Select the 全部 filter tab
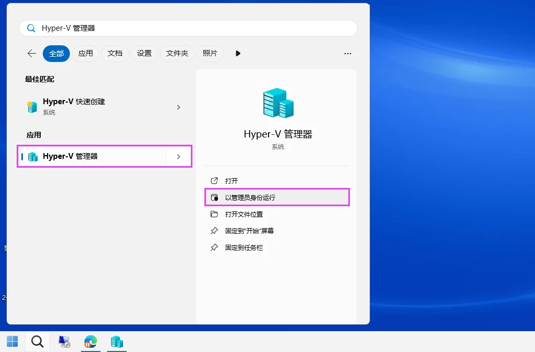 point(56,54)
